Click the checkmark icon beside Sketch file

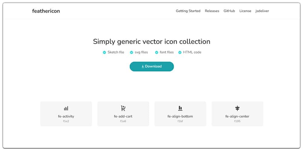[x=105, y=53]
